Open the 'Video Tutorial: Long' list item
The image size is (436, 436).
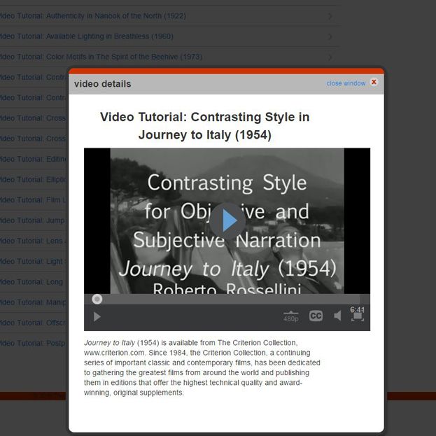click(x=31, y=282)
